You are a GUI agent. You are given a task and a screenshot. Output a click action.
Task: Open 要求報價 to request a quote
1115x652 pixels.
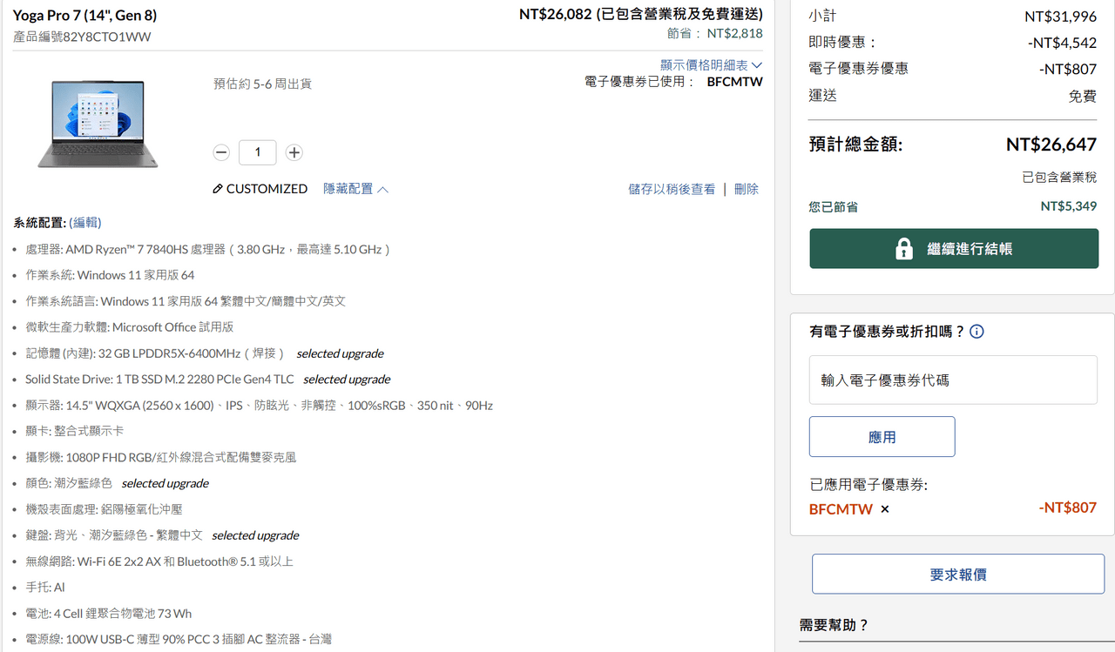click(958, 573)
